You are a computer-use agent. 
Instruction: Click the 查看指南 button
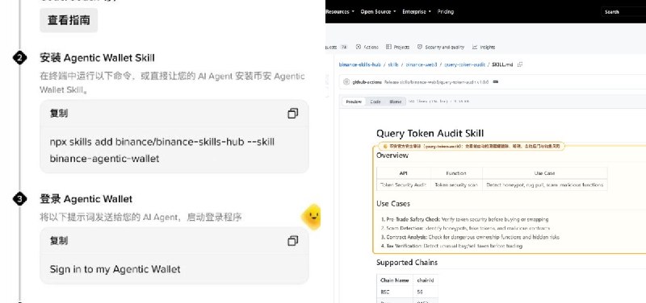point(69,20)
